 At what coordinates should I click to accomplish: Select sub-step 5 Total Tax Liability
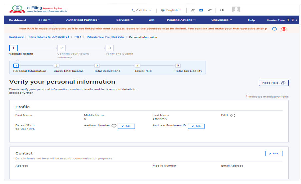click(178, 66)
